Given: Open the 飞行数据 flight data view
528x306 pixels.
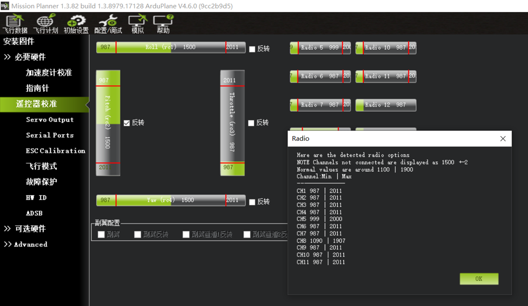Looking at the screenshot, I should click(x=15, y=24).
